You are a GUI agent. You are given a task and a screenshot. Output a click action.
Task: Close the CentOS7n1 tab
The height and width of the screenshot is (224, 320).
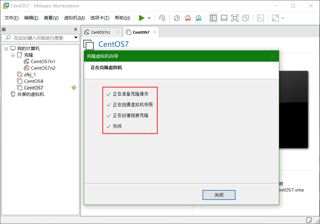118,32
